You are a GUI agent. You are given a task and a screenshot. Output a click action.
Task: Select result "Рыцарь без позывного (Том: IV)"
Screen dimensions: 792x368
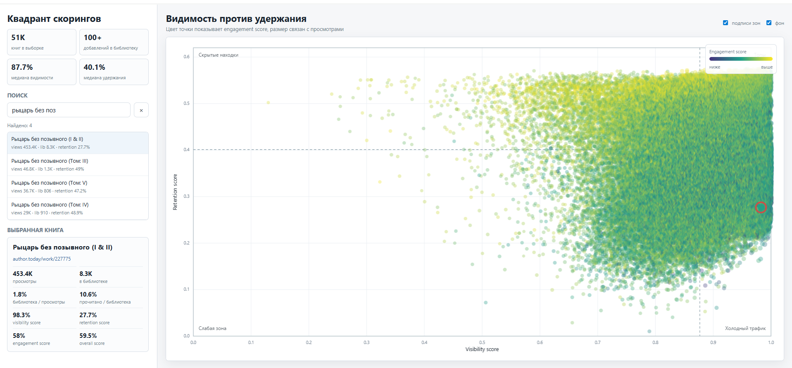(78, 209)
